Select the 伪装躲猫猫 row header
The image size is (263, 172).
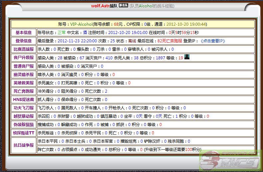coord(24,125)
